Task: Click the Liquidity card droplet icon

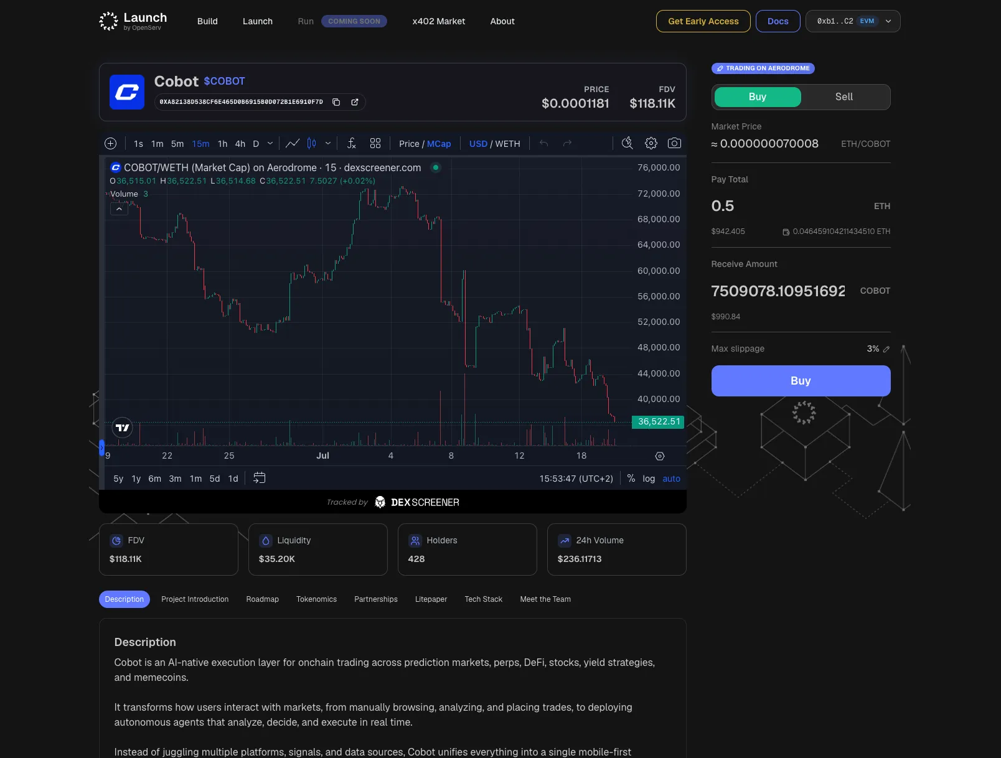Action: 266,541
